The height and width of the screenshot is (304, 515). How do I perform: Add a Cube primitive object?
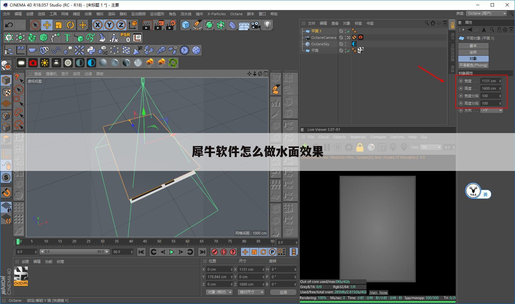point(186,25)
